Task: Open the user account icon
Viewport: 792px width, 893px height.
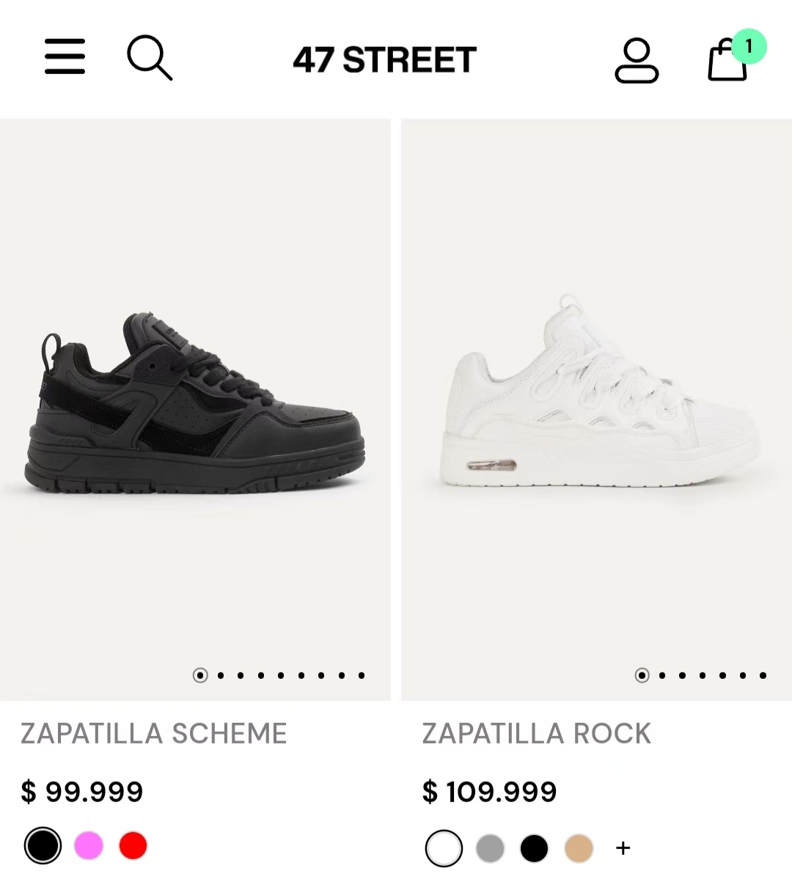Action: 637,60
